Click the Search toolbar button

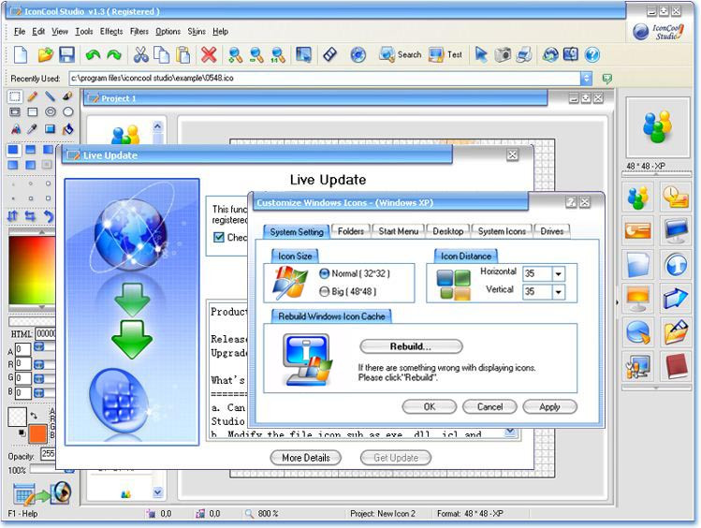point(401,55)
